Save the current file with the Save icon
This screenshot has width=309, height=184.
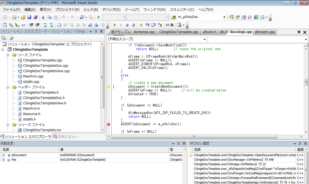tap(29, 17)
